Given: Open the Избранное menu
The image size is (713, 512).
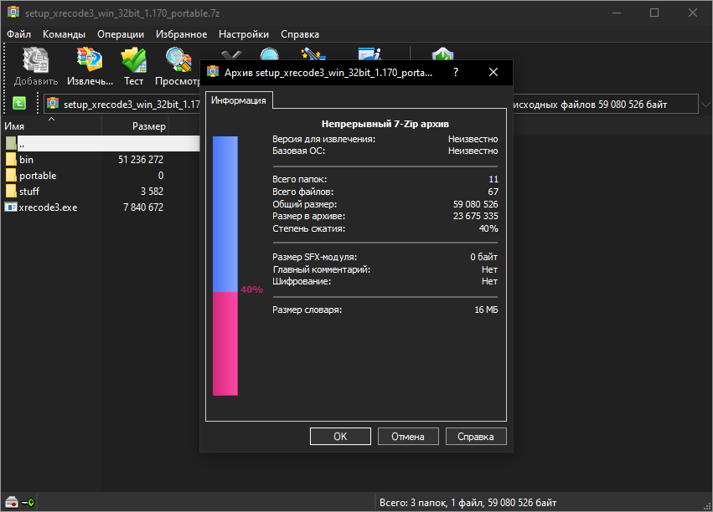Looking at the screenshot, I should [182, 34].
